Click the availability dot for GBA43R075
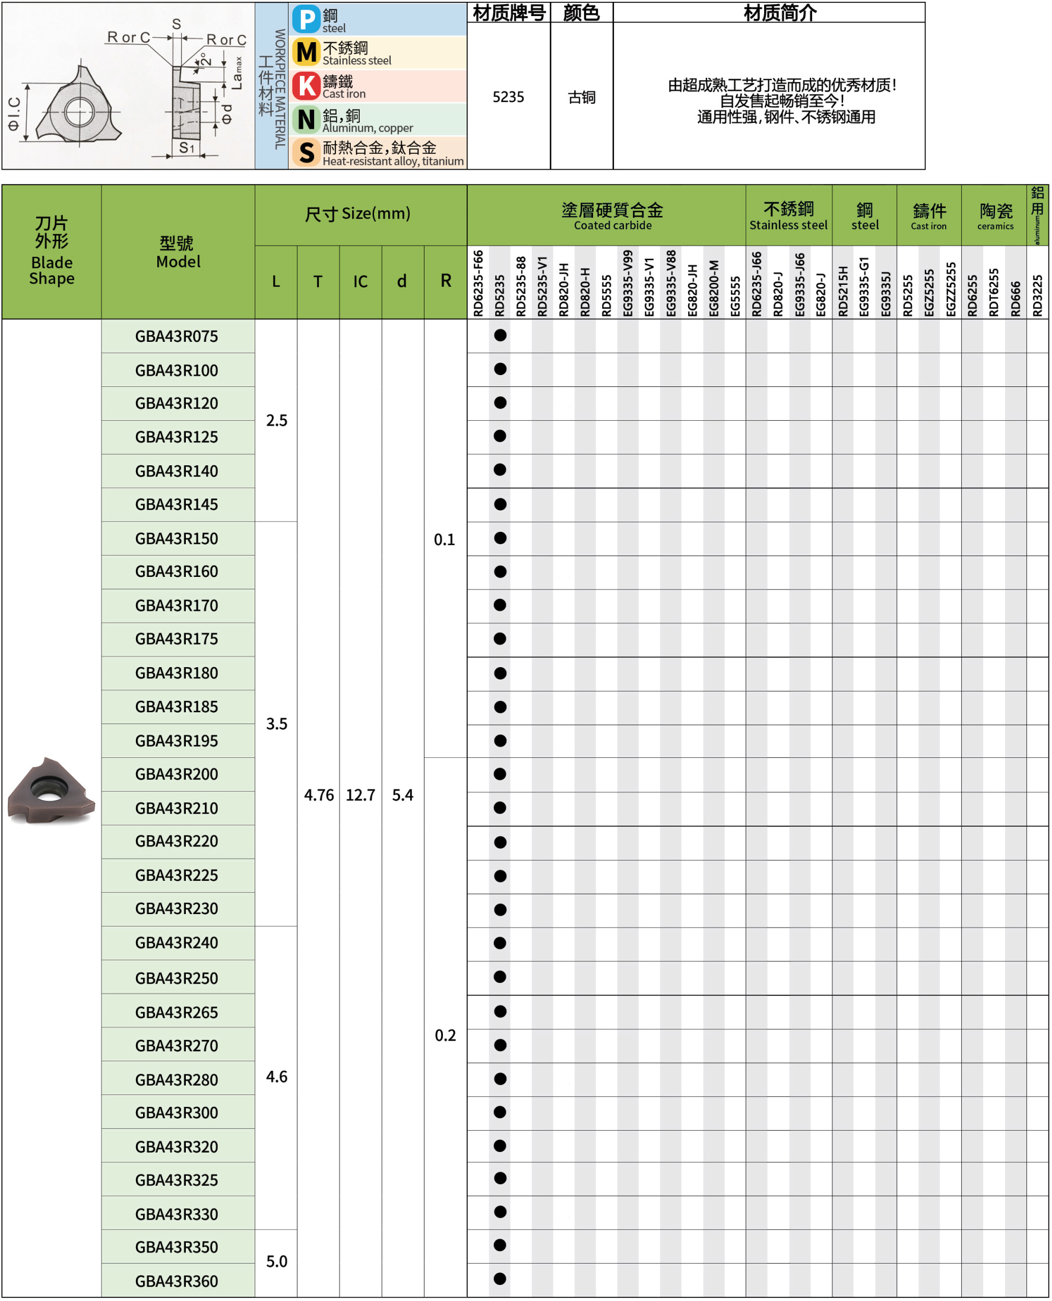1052x1301 pixels. click(x=500, y=335)
